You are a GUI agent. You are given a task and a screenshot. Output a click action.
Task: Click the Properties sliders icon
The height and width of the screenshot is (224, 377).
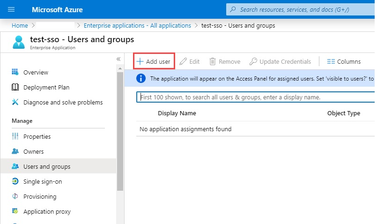click(15, 136)
